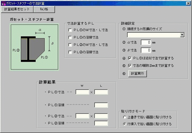
Task: Disable 寸法の端数はmmまで計算する checkbox
Action: point(130,66)
